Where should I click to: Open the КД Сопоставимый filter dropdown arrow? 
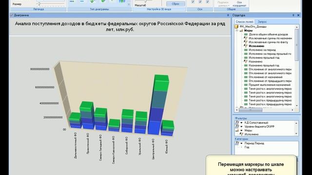(x=241, y=123)
